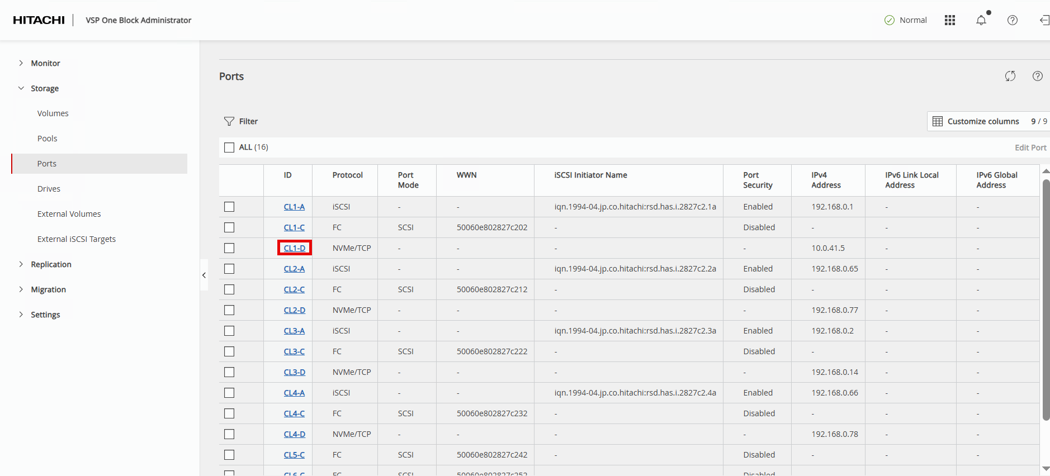Select checkbox for port CL1-A
The image size is (1050, 476).
tap(229, 207)
